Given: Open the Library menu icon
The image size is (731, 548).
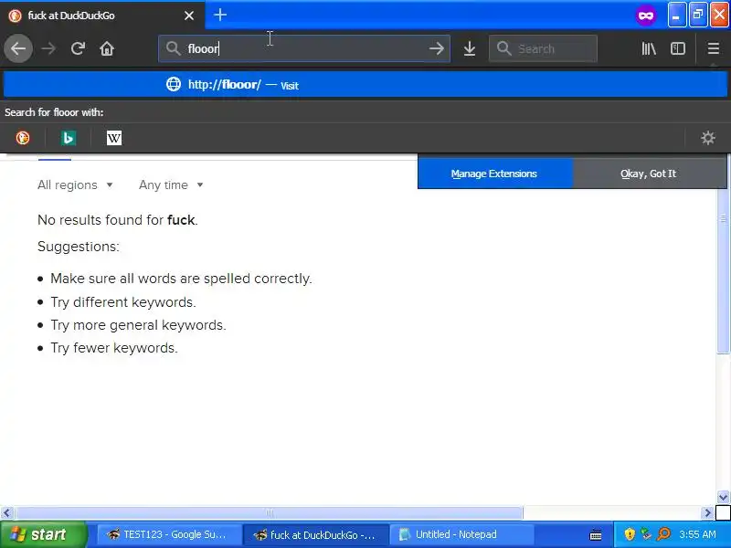Looking at the screenshot, I should (x=649, y=48).
